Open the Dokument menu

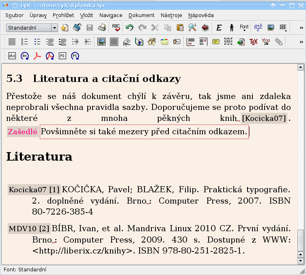(x=141, y=15)
